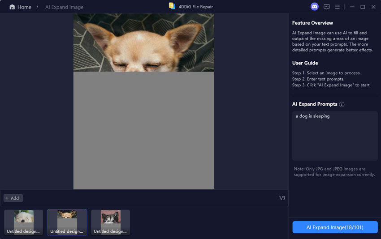This screenshot has height=239, width=381.
Task: Close the 4DDiG File Repair window
Action: point(373,7)
